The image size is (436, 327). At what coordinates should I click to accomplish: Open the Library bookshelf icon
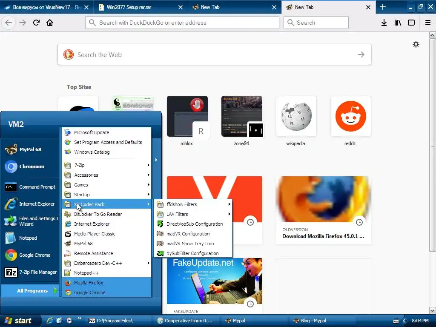398,23
